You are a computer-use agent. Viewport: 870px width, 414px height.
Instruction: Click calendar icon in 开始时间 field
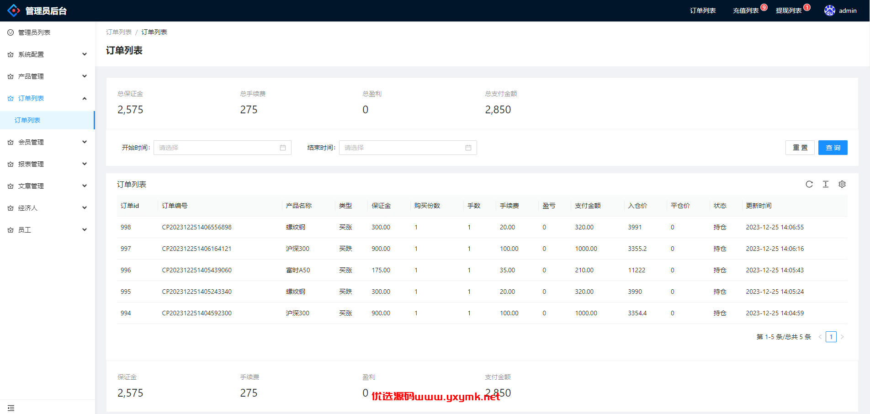point(283,148)
